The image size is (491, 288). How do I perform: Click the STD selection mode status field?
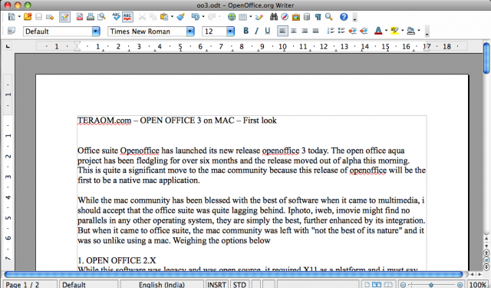239,284
